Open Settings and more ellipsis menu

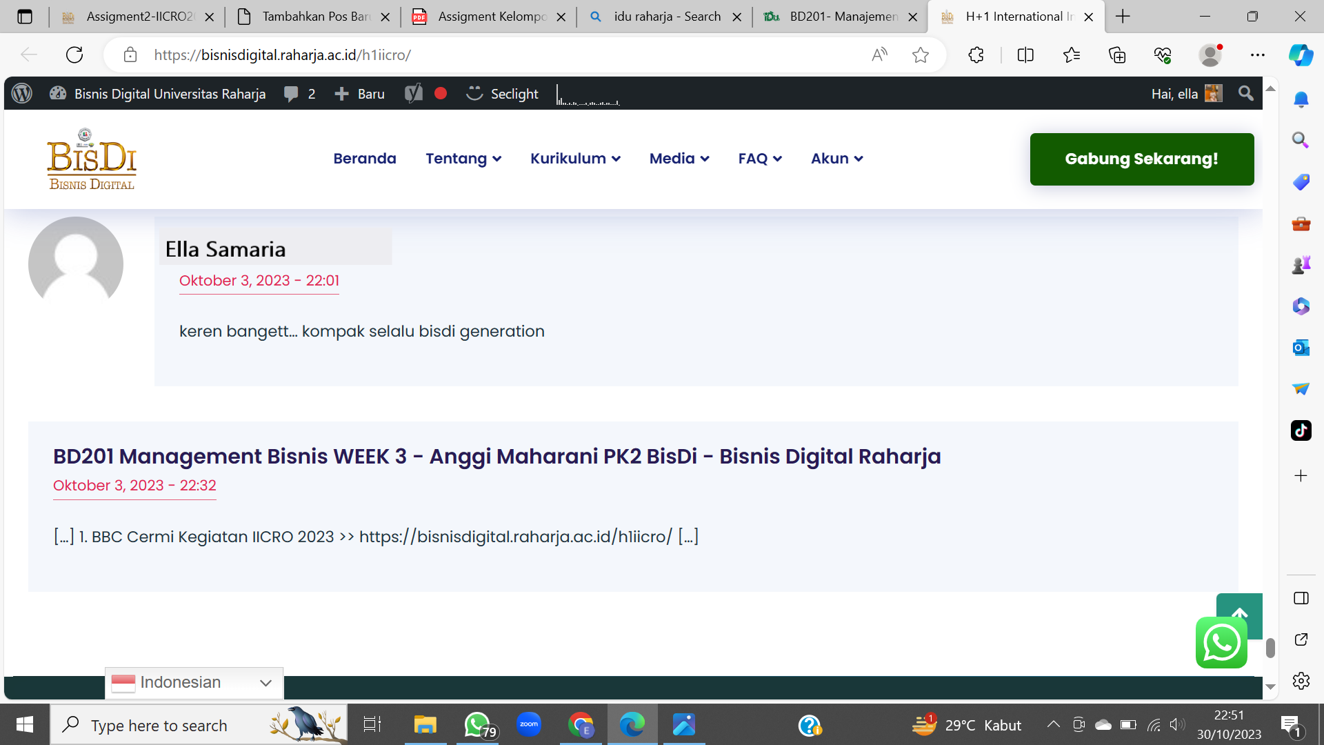[1258, 54]
